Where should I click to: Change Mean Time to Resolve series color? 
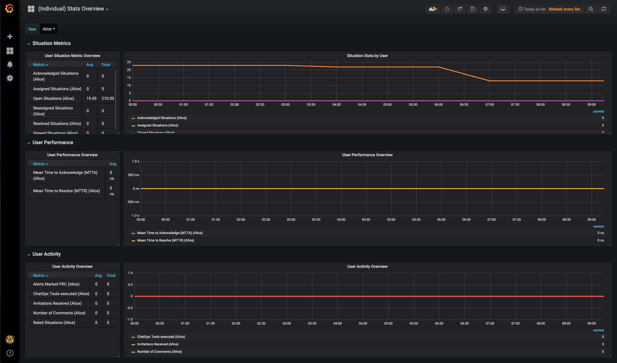tap(133, 241)
